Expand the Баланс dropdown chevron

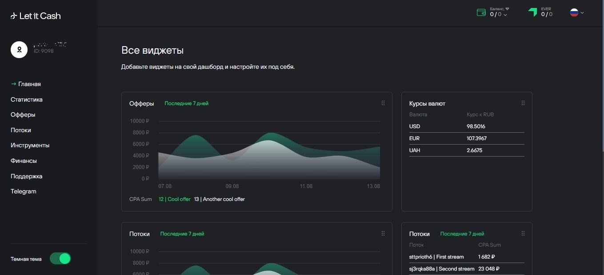505,15
